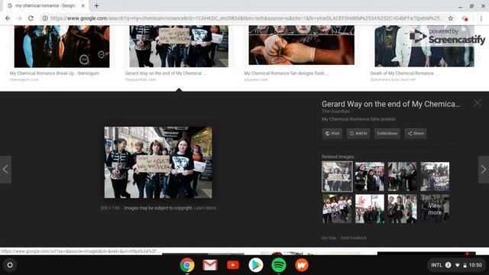Open Gmail from the shelf
This screenshot has width=489, height=275.
coord(210,265)
